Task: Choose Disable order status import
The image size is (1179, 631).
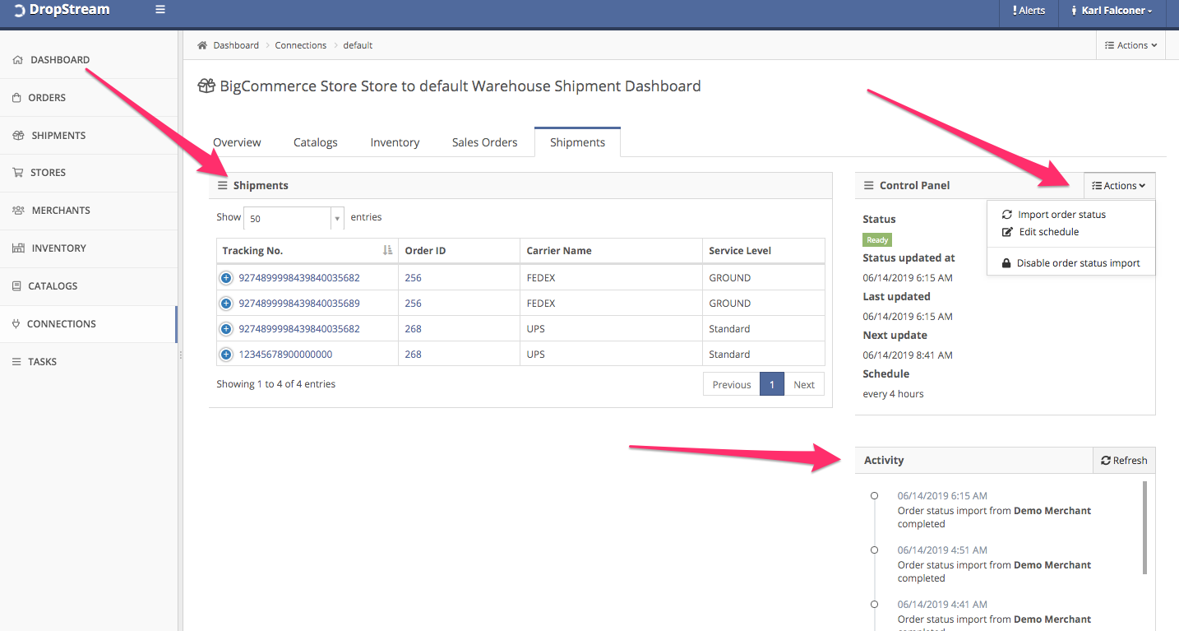Action: point(1077,263)
